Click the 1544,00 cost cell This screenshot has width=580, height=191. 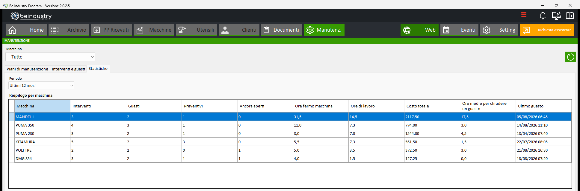[432, 133]
